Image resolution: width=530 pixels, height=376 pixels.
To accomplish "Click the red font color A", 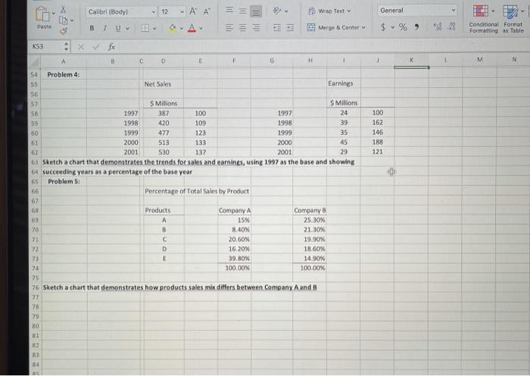I will [192, 28].
